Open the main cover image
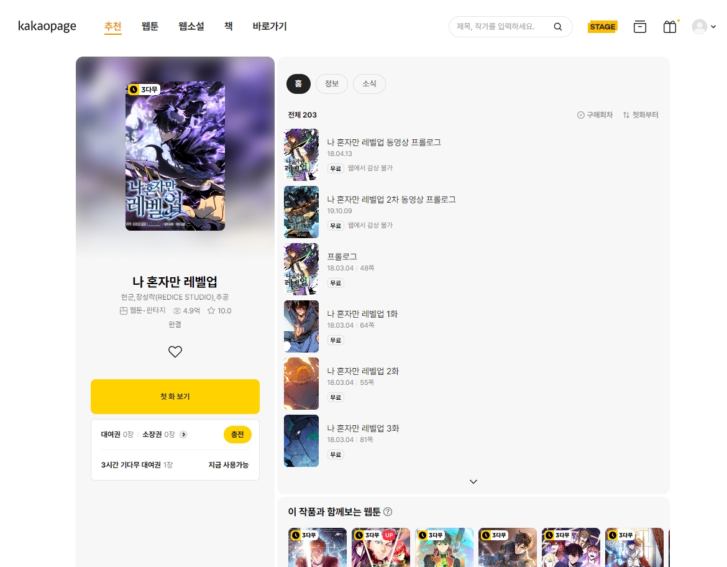This screenshot has height=567, width=727. click(175, 156)
